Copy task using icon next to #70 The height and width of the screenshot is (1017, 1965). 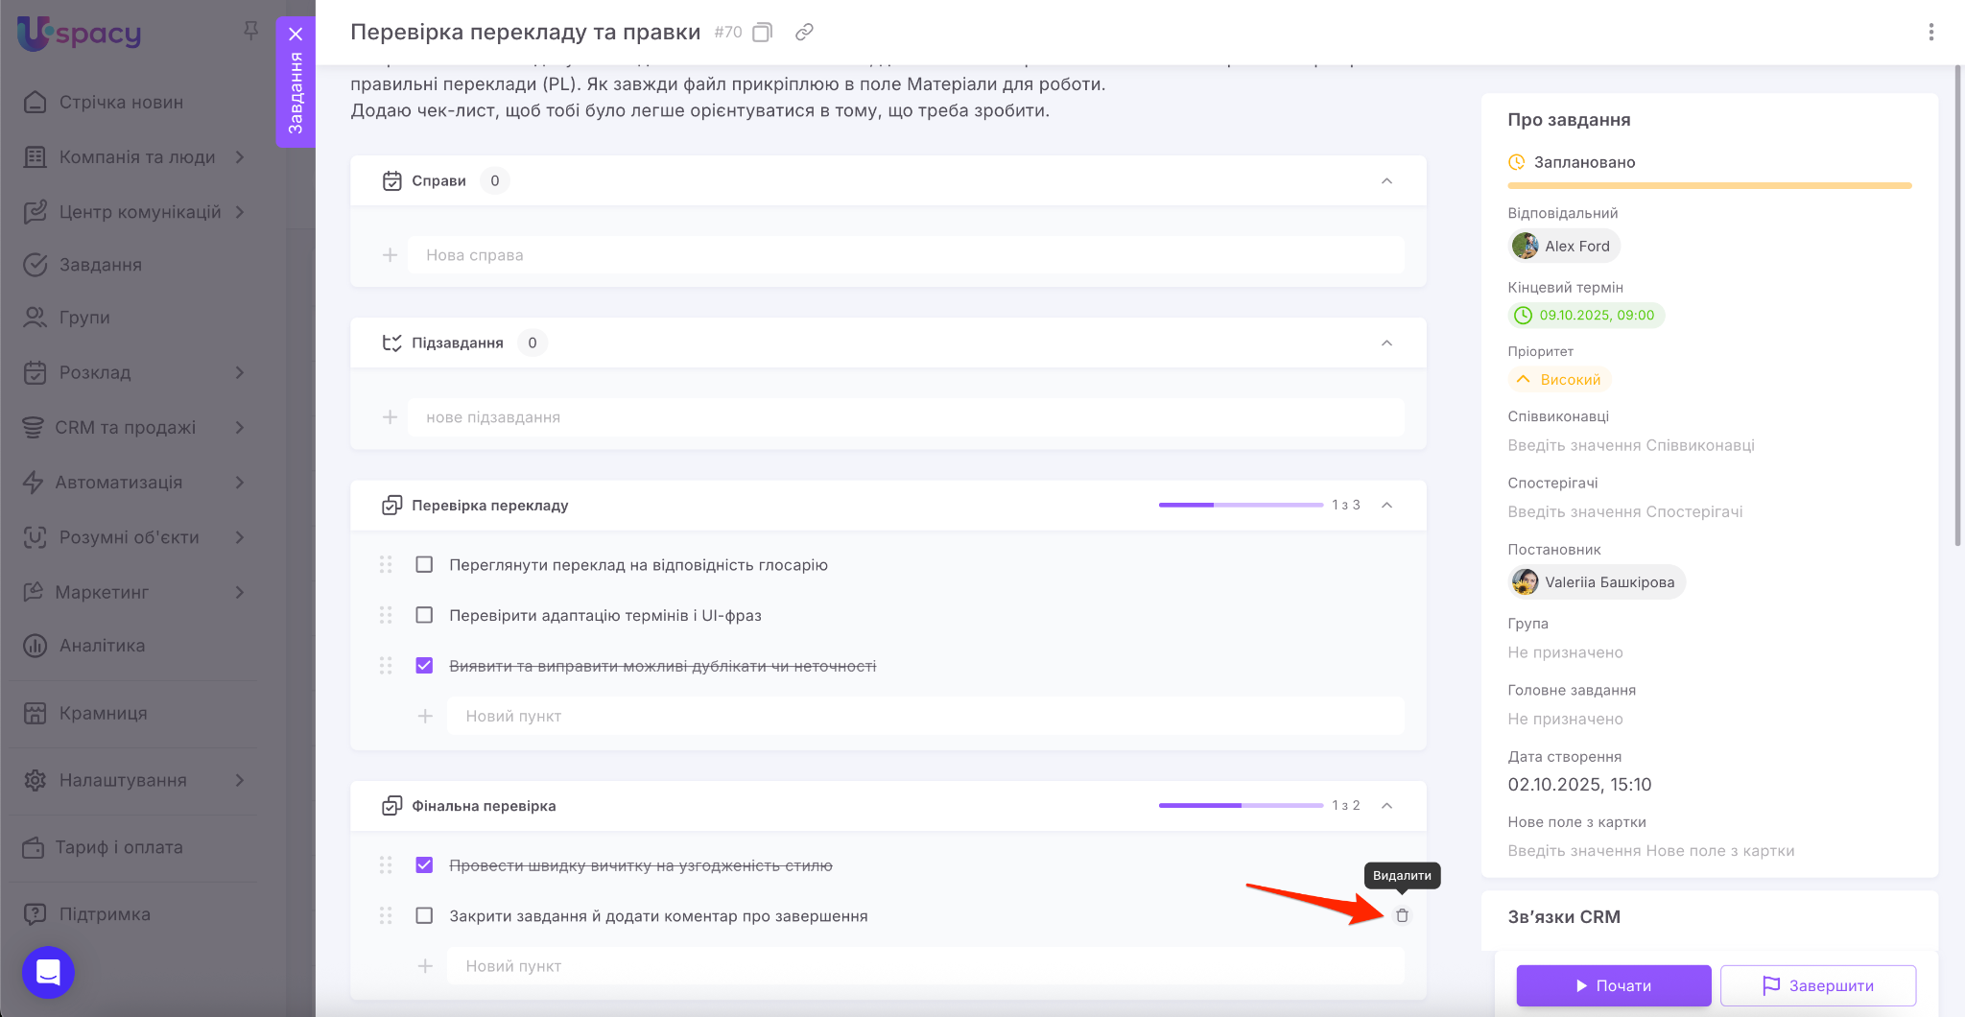(762, 33)
